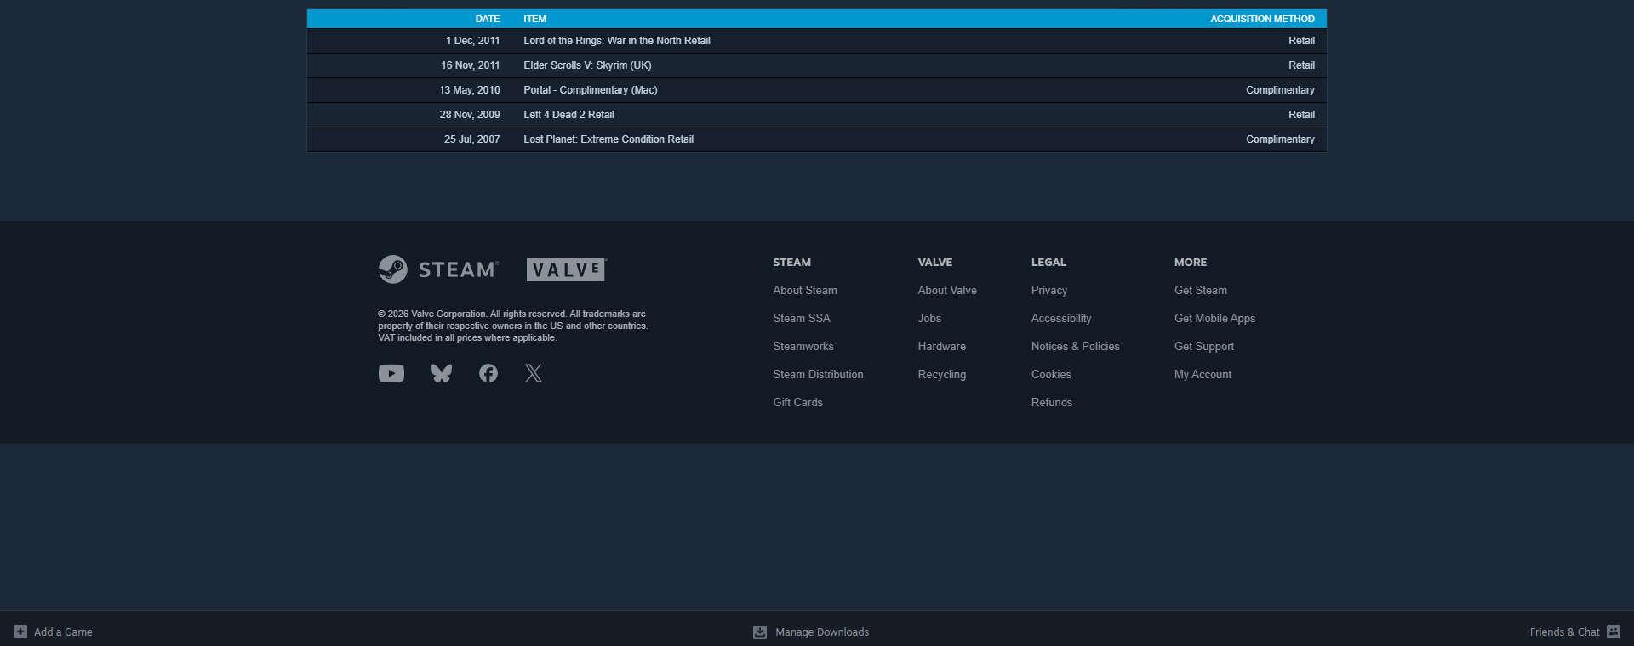Select Left 4 Dead 2 Retail item

point(568,115)
